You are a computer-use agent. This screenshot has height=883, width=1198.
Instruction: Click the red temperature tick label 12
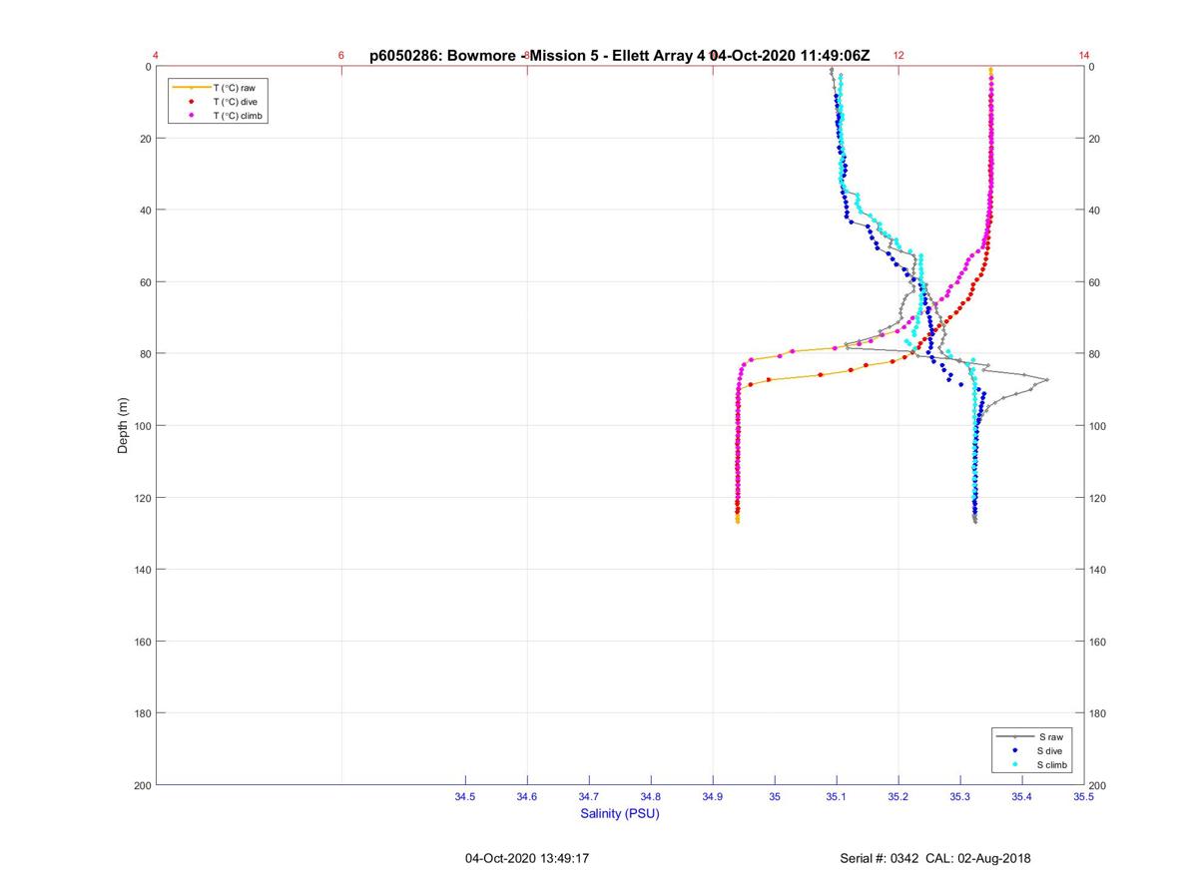click(898, 56)
